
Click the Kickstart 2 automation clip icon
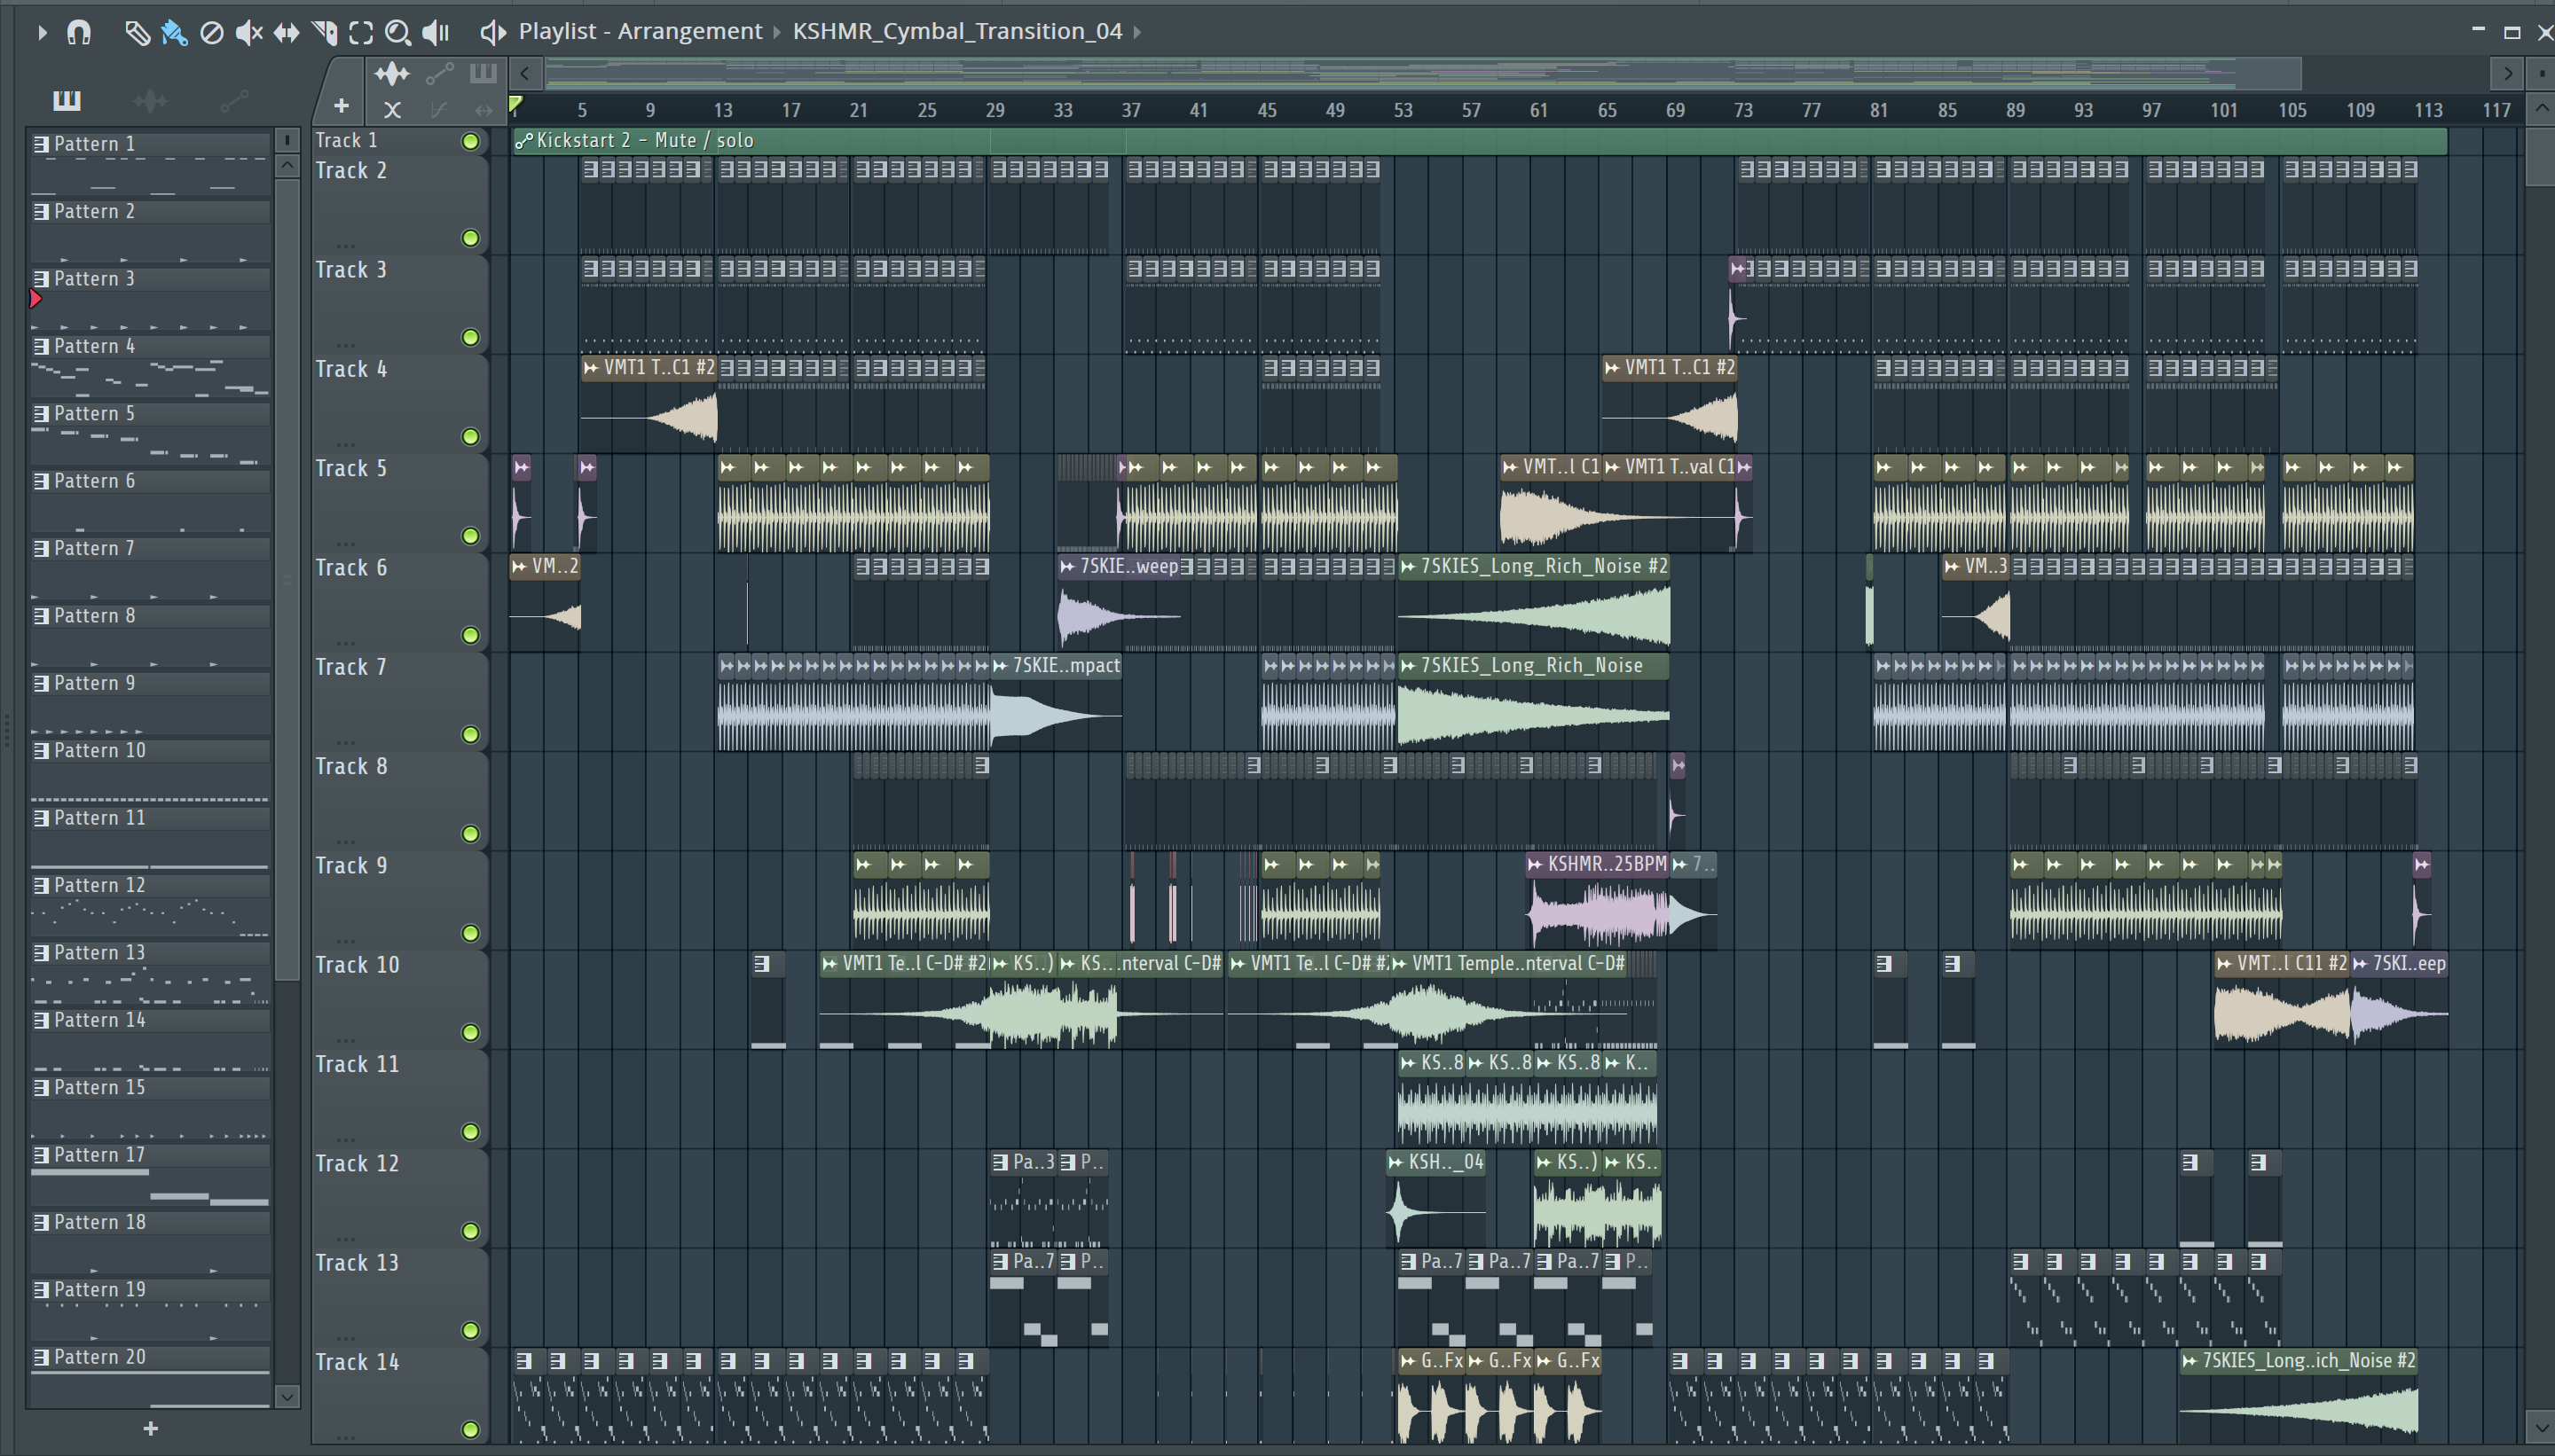point(523,141)
